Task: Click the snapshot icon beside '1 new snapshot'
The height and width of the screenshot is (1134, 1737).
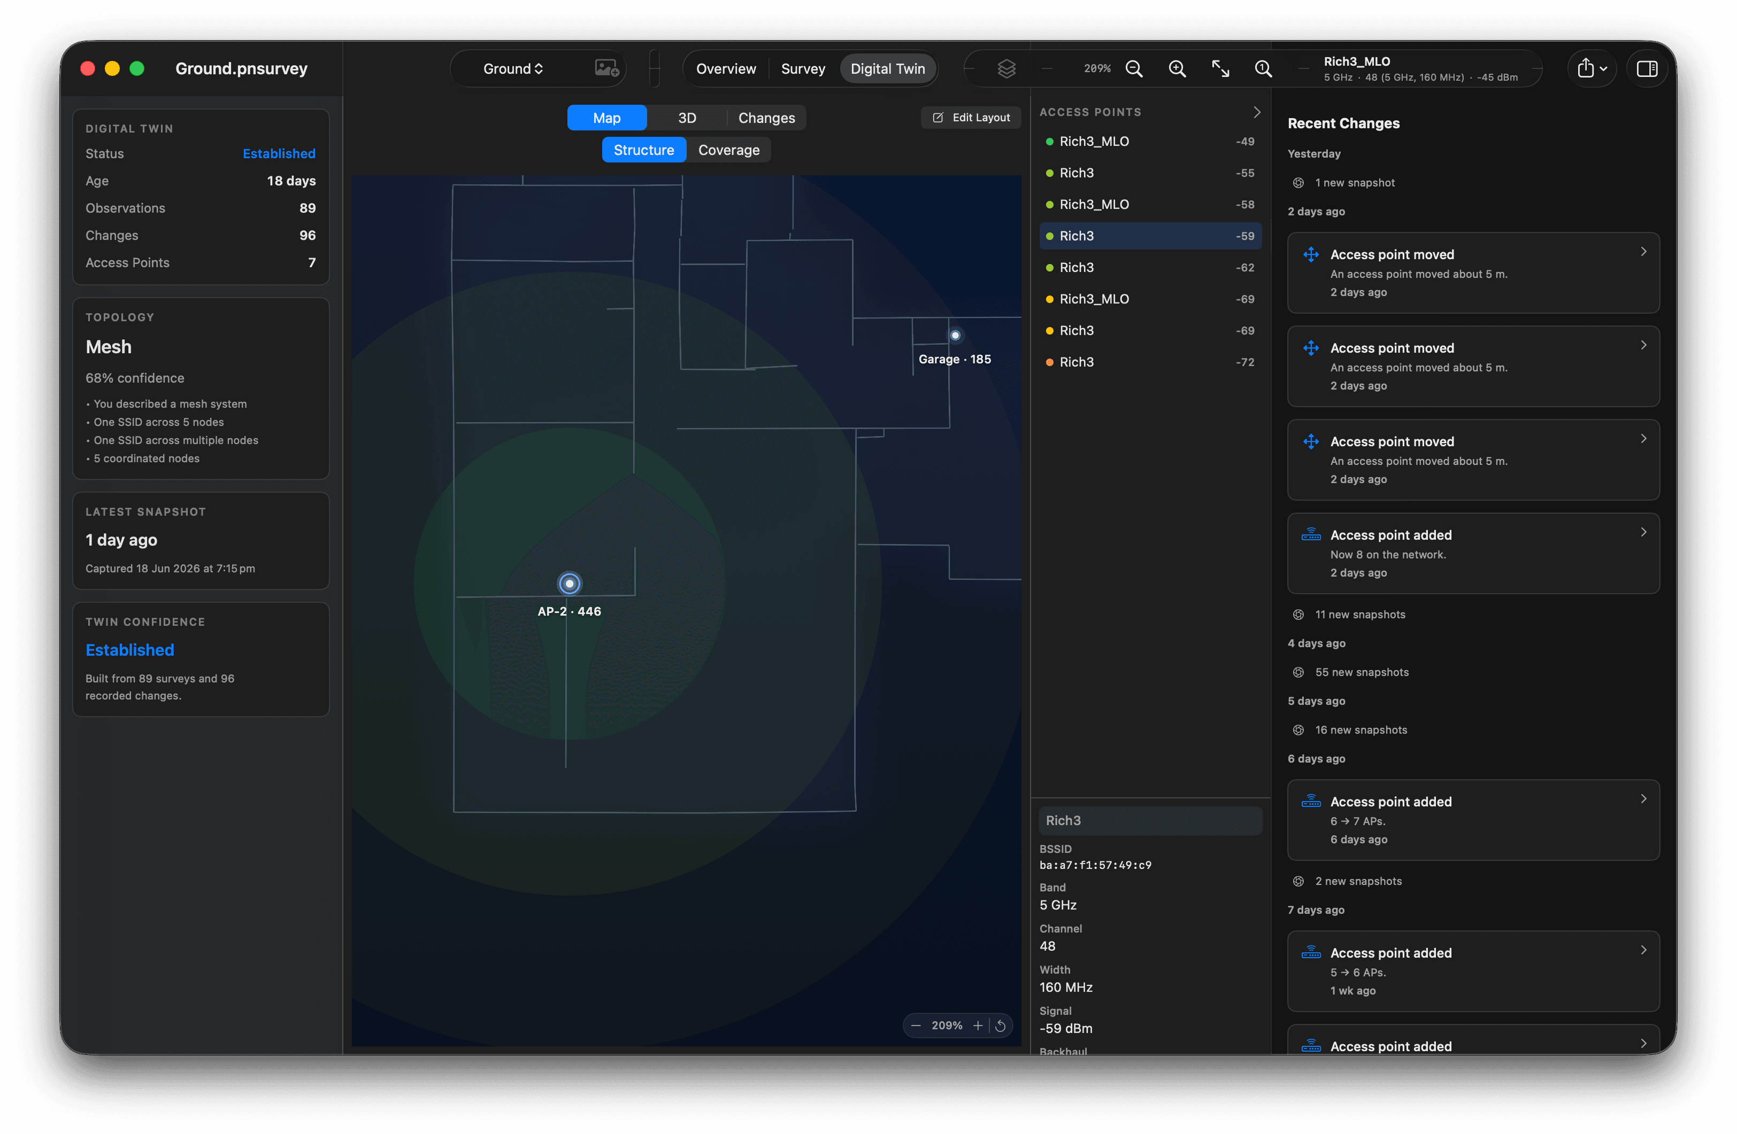Action: (1298, 183)
